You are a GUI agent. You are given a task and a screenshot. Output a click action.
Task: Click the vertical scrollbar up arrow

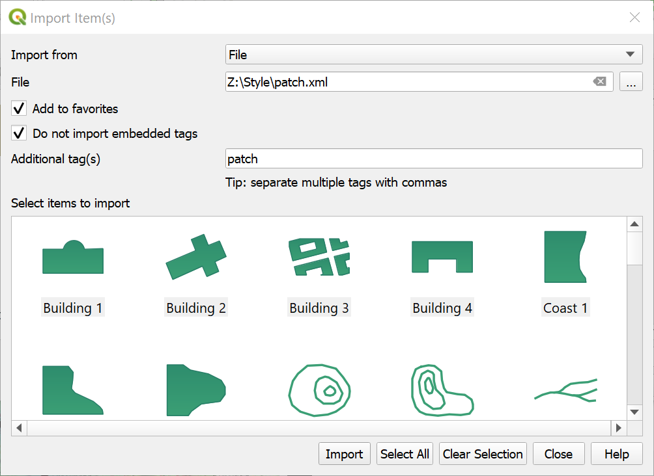634,224
